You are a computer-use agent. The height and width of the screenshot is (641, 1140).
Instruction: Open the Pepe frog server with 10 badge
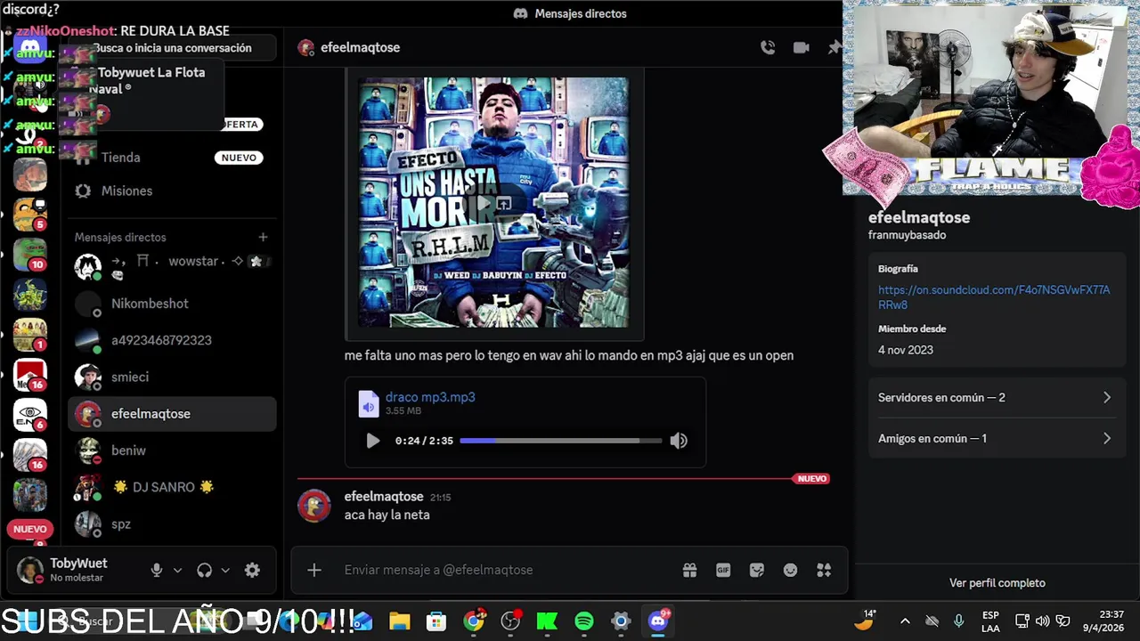[x=30, y=255]
